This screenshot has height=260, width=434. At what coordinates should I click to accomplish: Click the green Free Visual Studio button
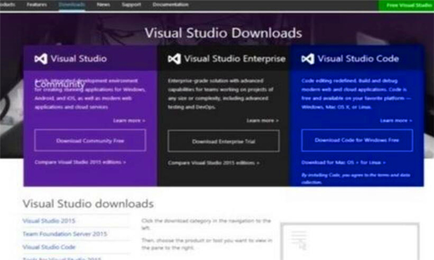pos(406,5)
